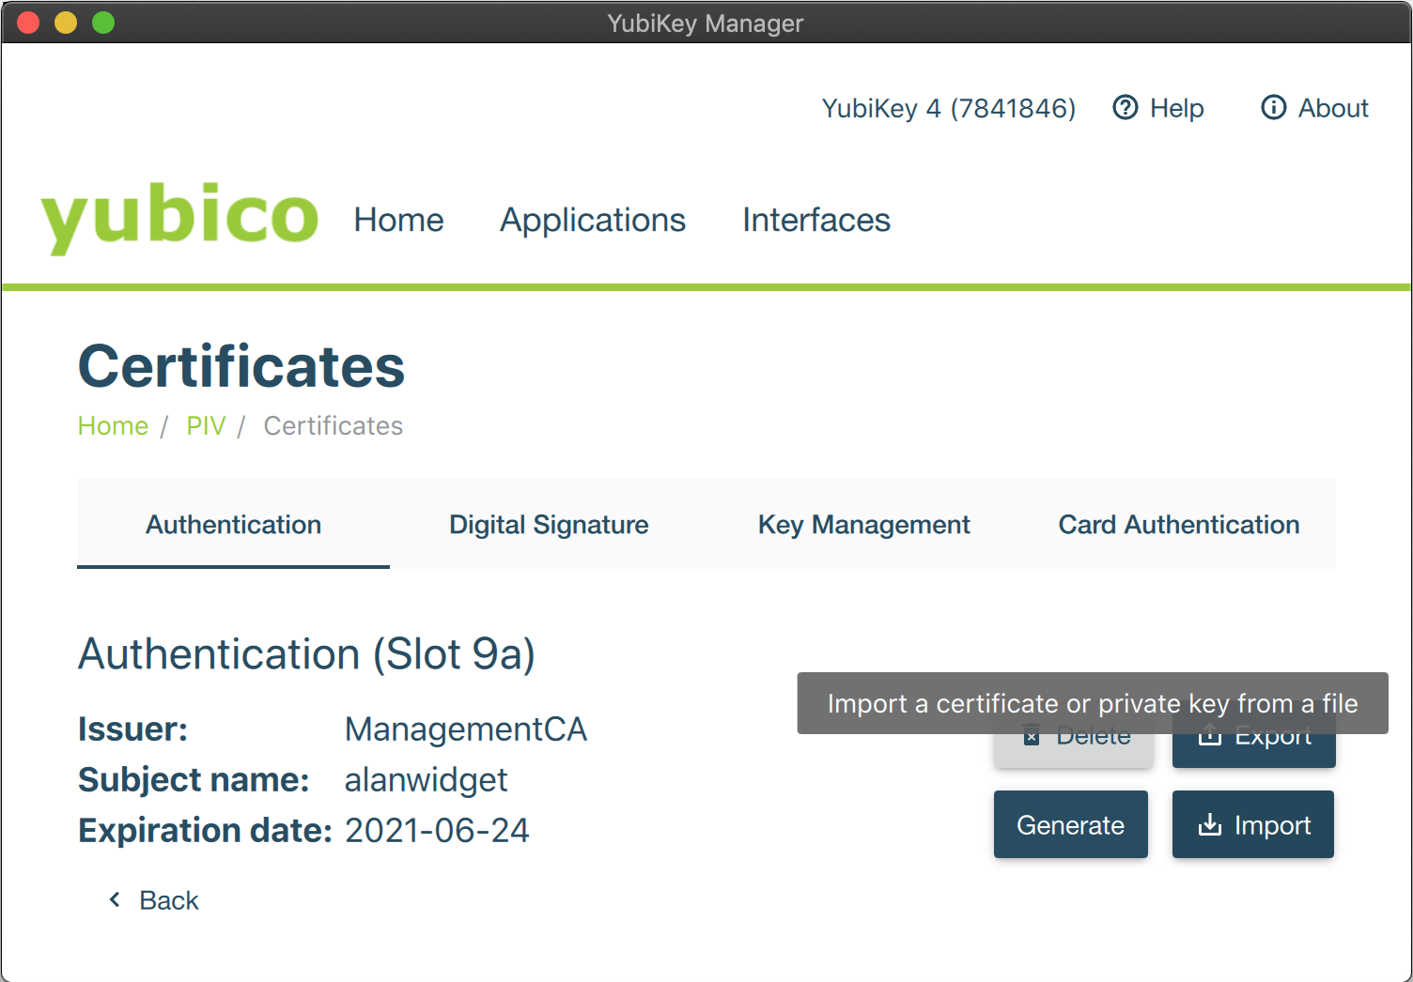Navigate to the PIV breadcrumb link
This screenshot has width=1413, height=982.
206,426
